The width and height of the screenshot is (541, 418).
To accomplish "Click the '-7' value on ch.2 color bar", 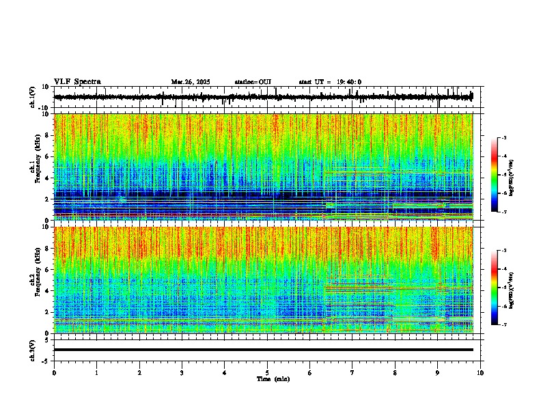I will tap(503, 325).
